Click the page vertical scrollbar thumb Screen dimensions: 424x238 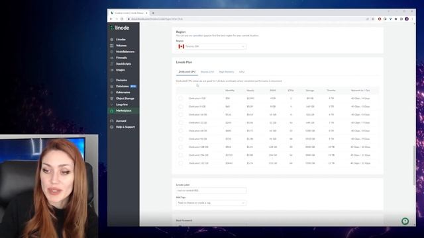(414, 165)
